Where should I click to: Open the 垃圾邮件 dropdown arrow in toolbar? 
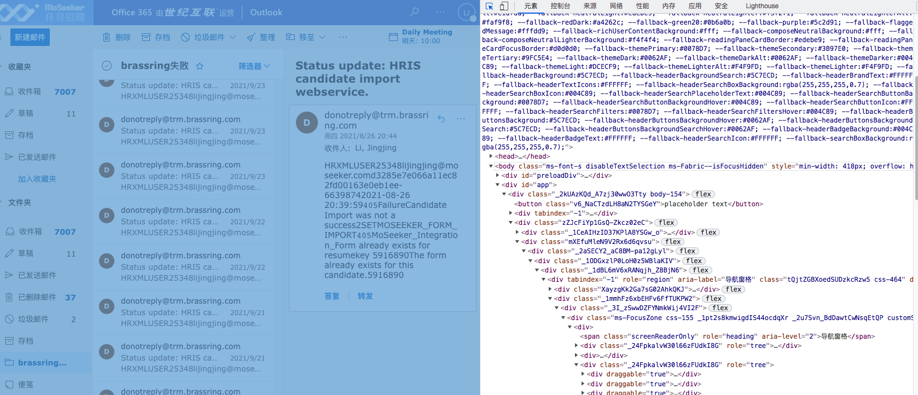pyautogui.click(x=233, y=37)
